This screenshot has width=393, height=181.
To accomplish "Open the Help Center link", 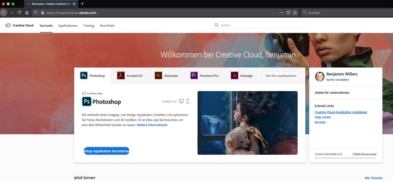I will (x=323, y=117).
